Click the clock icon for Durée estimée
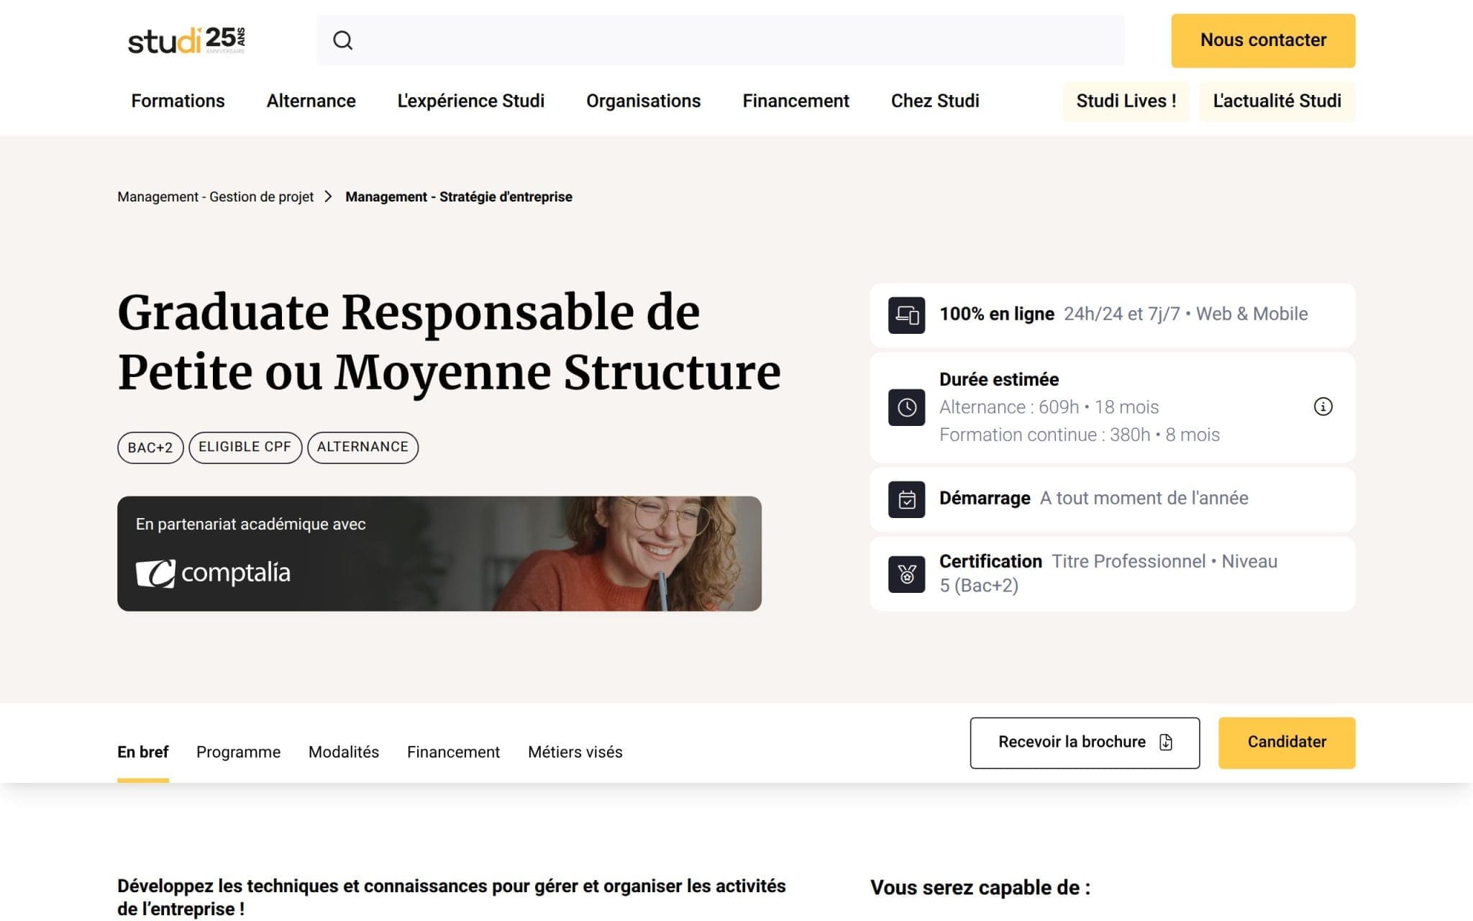1473x921 pixels. pyautogui.click(x=906, y=407)
